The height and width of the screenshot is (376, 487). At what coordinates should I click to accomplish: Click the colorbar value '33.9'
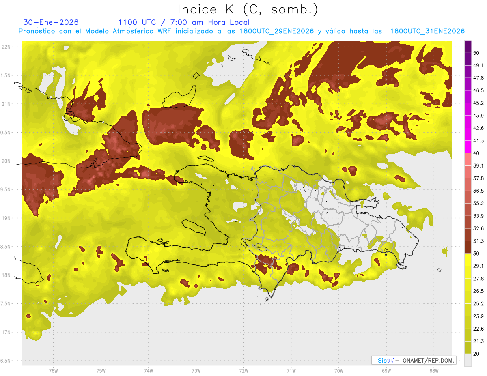478,216
